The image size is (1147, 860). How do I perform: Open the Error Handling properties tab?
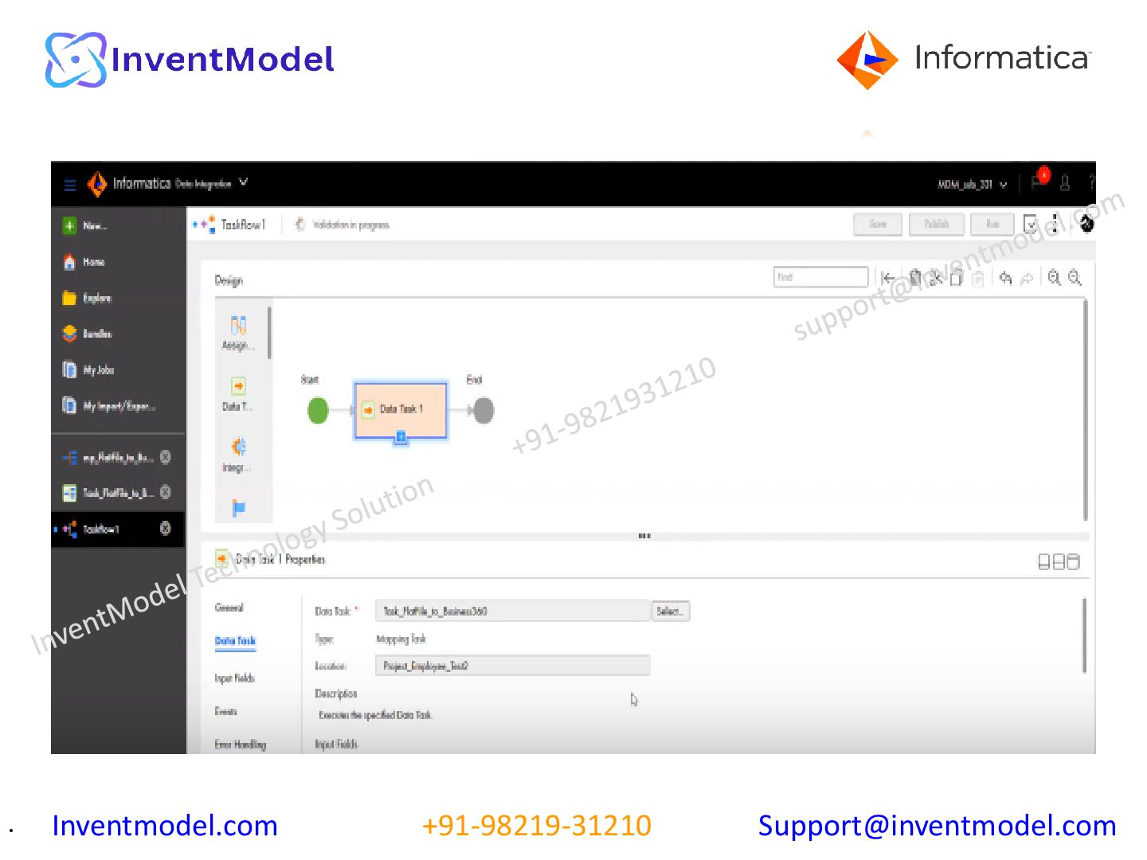pyautogui.click(x=240, y=745)
